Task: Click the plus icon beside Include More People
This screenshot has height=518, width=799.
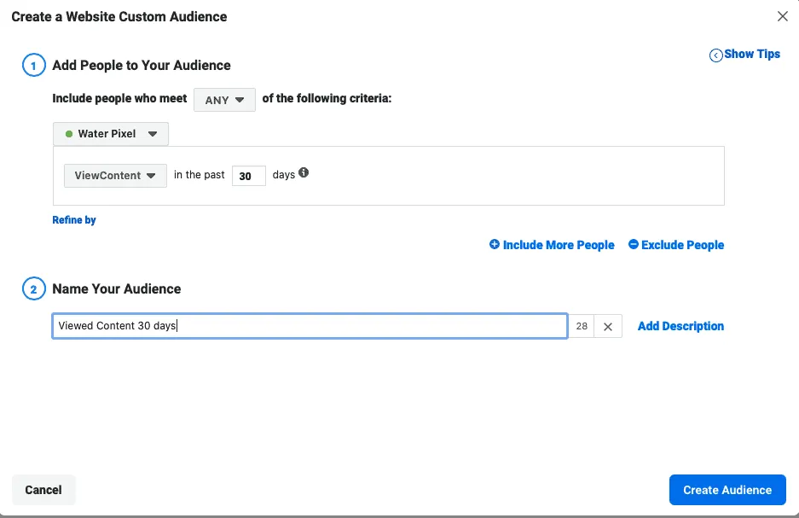Action: 495,245
